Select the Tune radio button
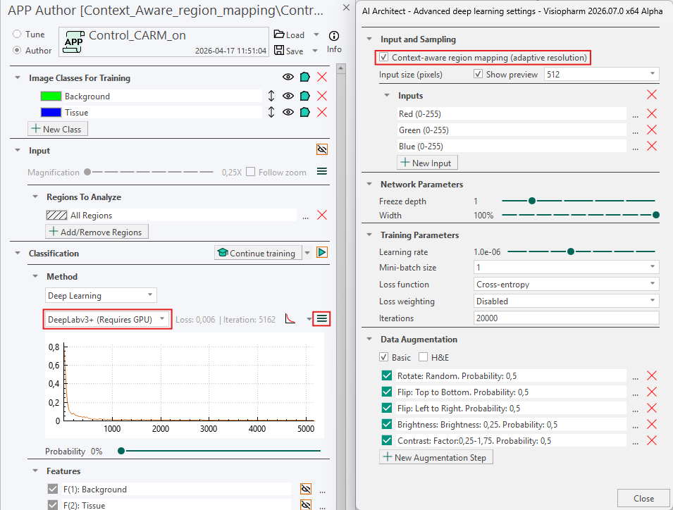Screen dimensions: 673x510 (16, 34)
